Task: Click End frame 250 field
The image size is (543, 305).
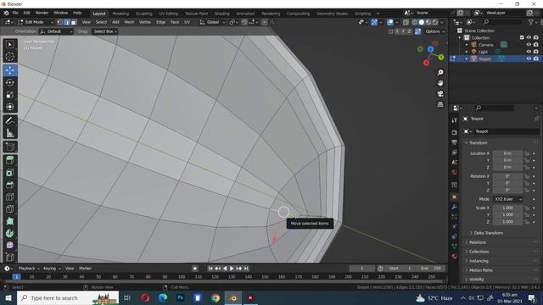Action: [x=431, y=269]
